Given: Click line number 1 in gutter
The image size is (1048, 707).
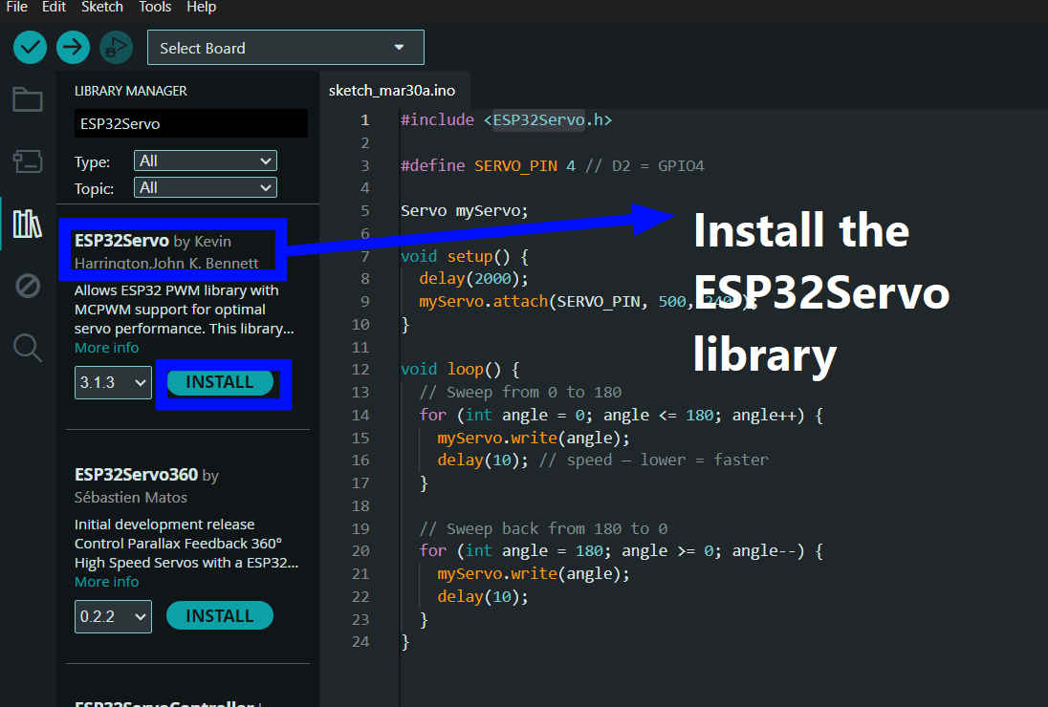Looking at the screenshot, I should point(364,120).
